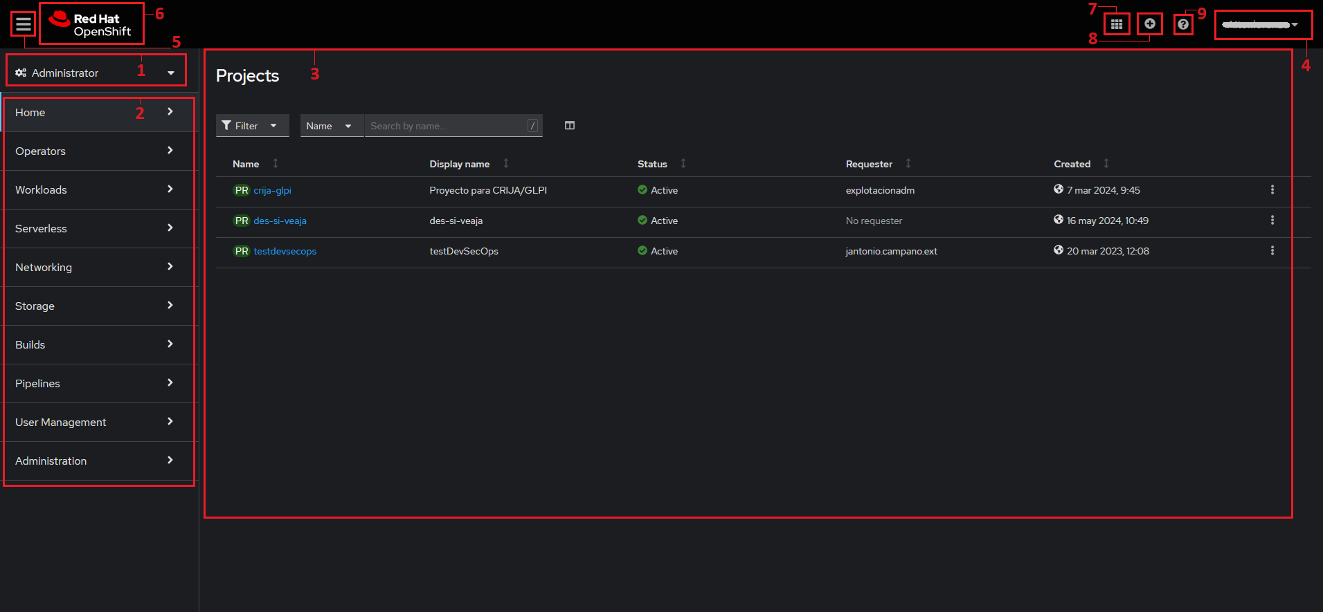Click the slash shortcut hint in search
Viewport: 1323px width, 612px height.
(x=532, y=126)
